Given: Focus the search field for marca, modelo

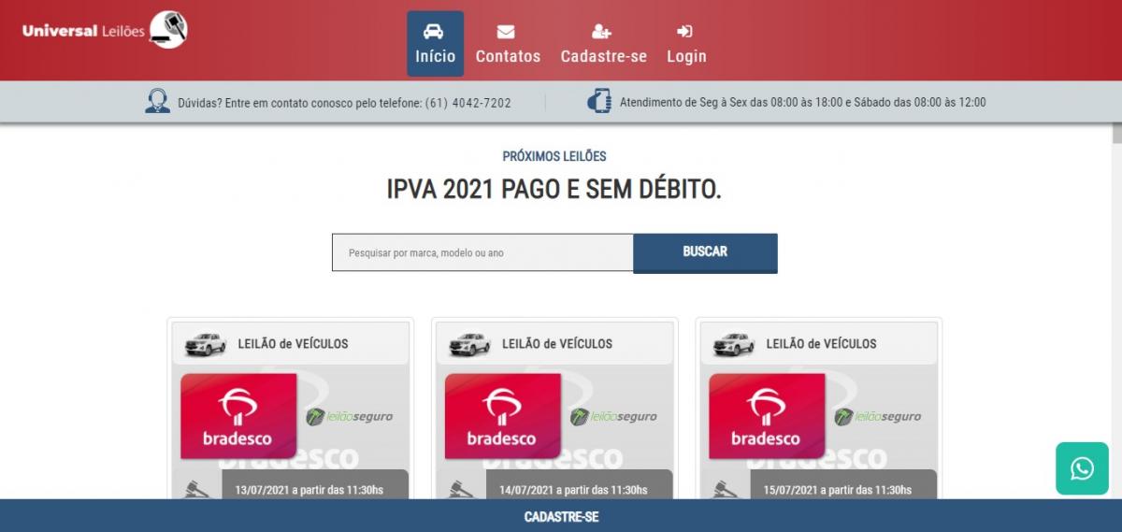Looking at the screenshot, I should click(482, 252).
